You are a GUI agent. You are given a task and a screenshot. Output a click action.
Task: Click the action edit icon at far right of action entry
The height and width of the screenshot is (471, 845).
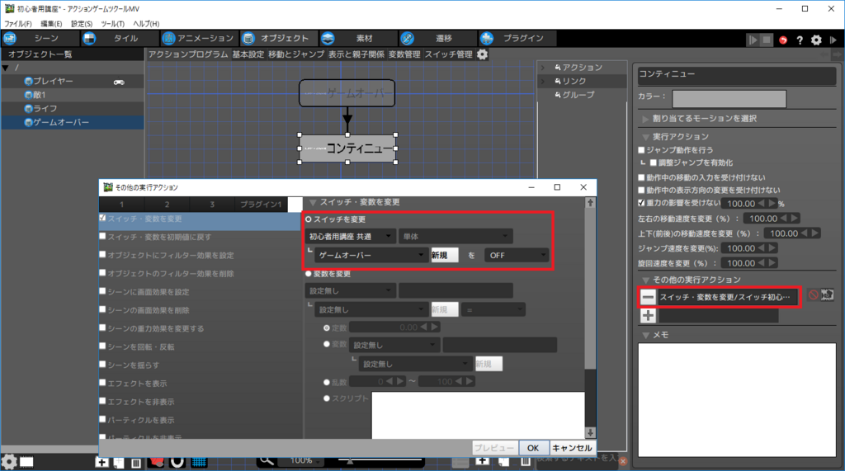pos(828,294)
